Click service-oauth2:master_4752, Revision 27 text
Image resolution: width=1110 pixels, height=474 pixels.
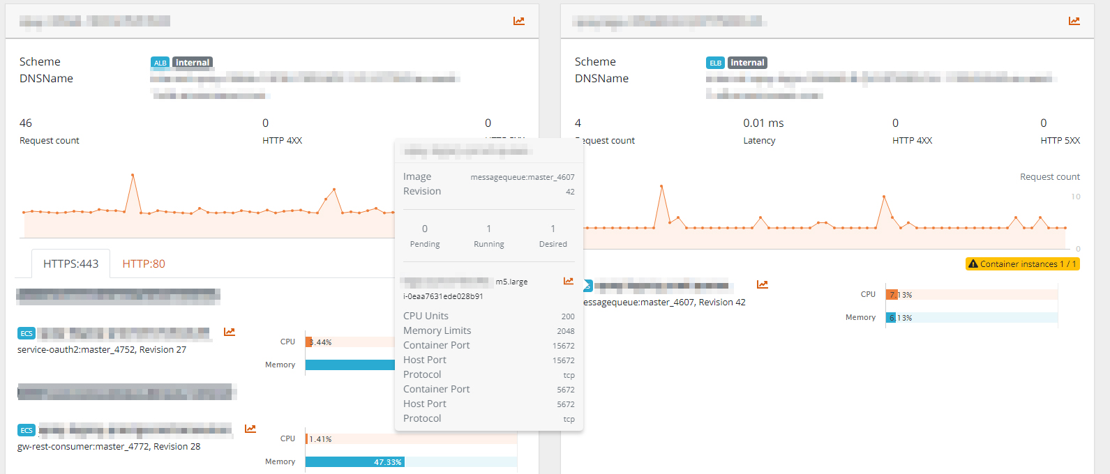pyautogui.click(x=102, y=350)
